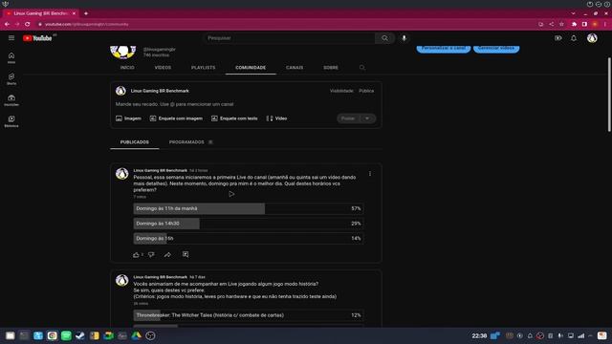Show the PUBLICADOS posts tab
The height and width of the screenshot is (344, 612).
134,142
